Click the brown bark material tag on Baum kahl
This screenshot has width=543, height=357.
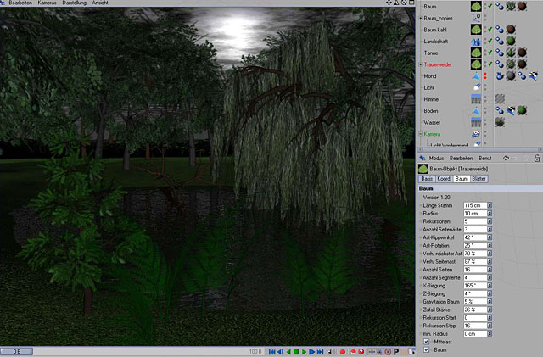pyautogui.click(x=511, y=30)
